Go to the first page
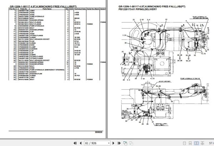This screenshot has width=214, height=146. (x=75, y=143)
